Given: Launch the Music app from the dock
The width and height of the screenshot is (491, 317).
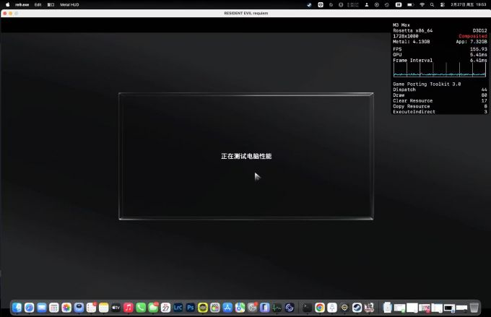Looking at the screenshot, I should [129, 308].
